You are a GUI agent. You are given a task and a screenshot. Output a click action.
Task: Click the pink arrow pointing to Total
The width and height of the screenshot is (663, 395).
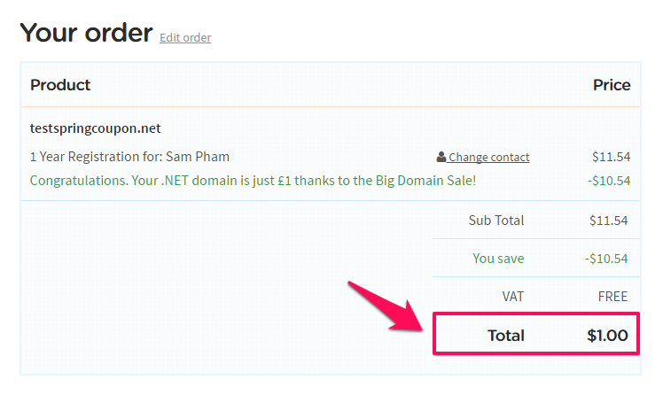(x=386, y=306)
